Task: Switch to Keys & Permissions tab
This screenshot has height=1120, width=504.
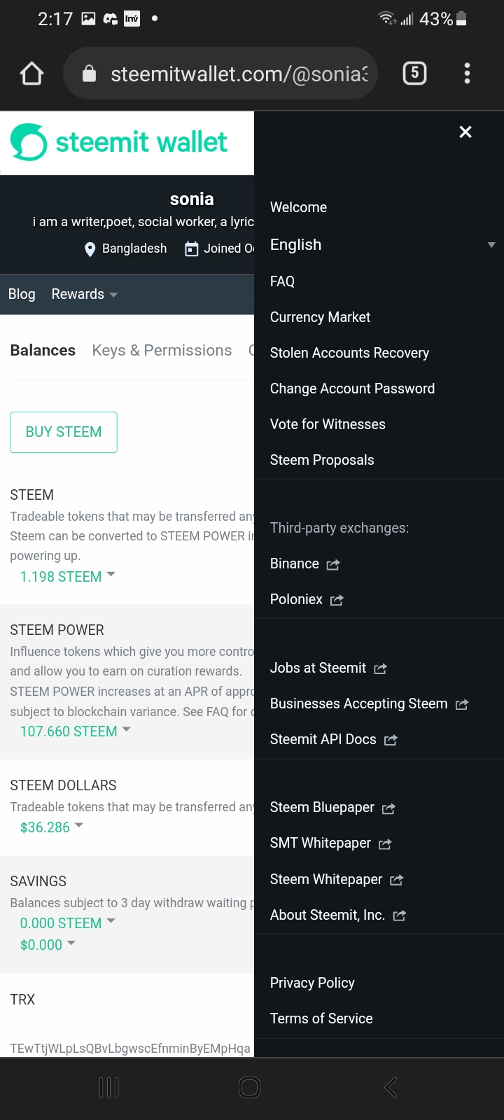Action: [162, 351]
